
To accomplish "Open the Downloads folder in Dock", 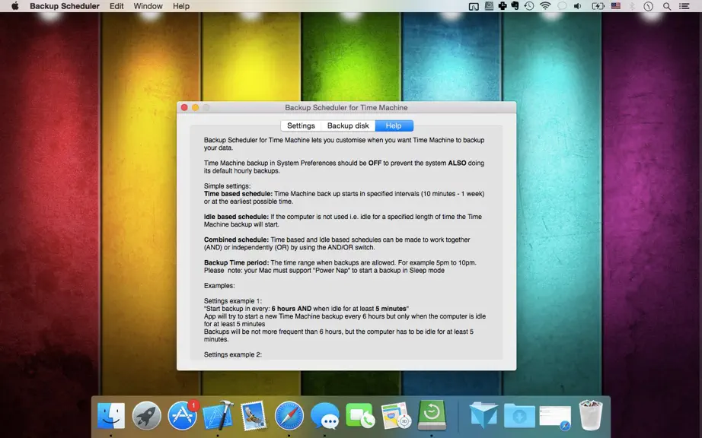I will (x=519, y=415).
